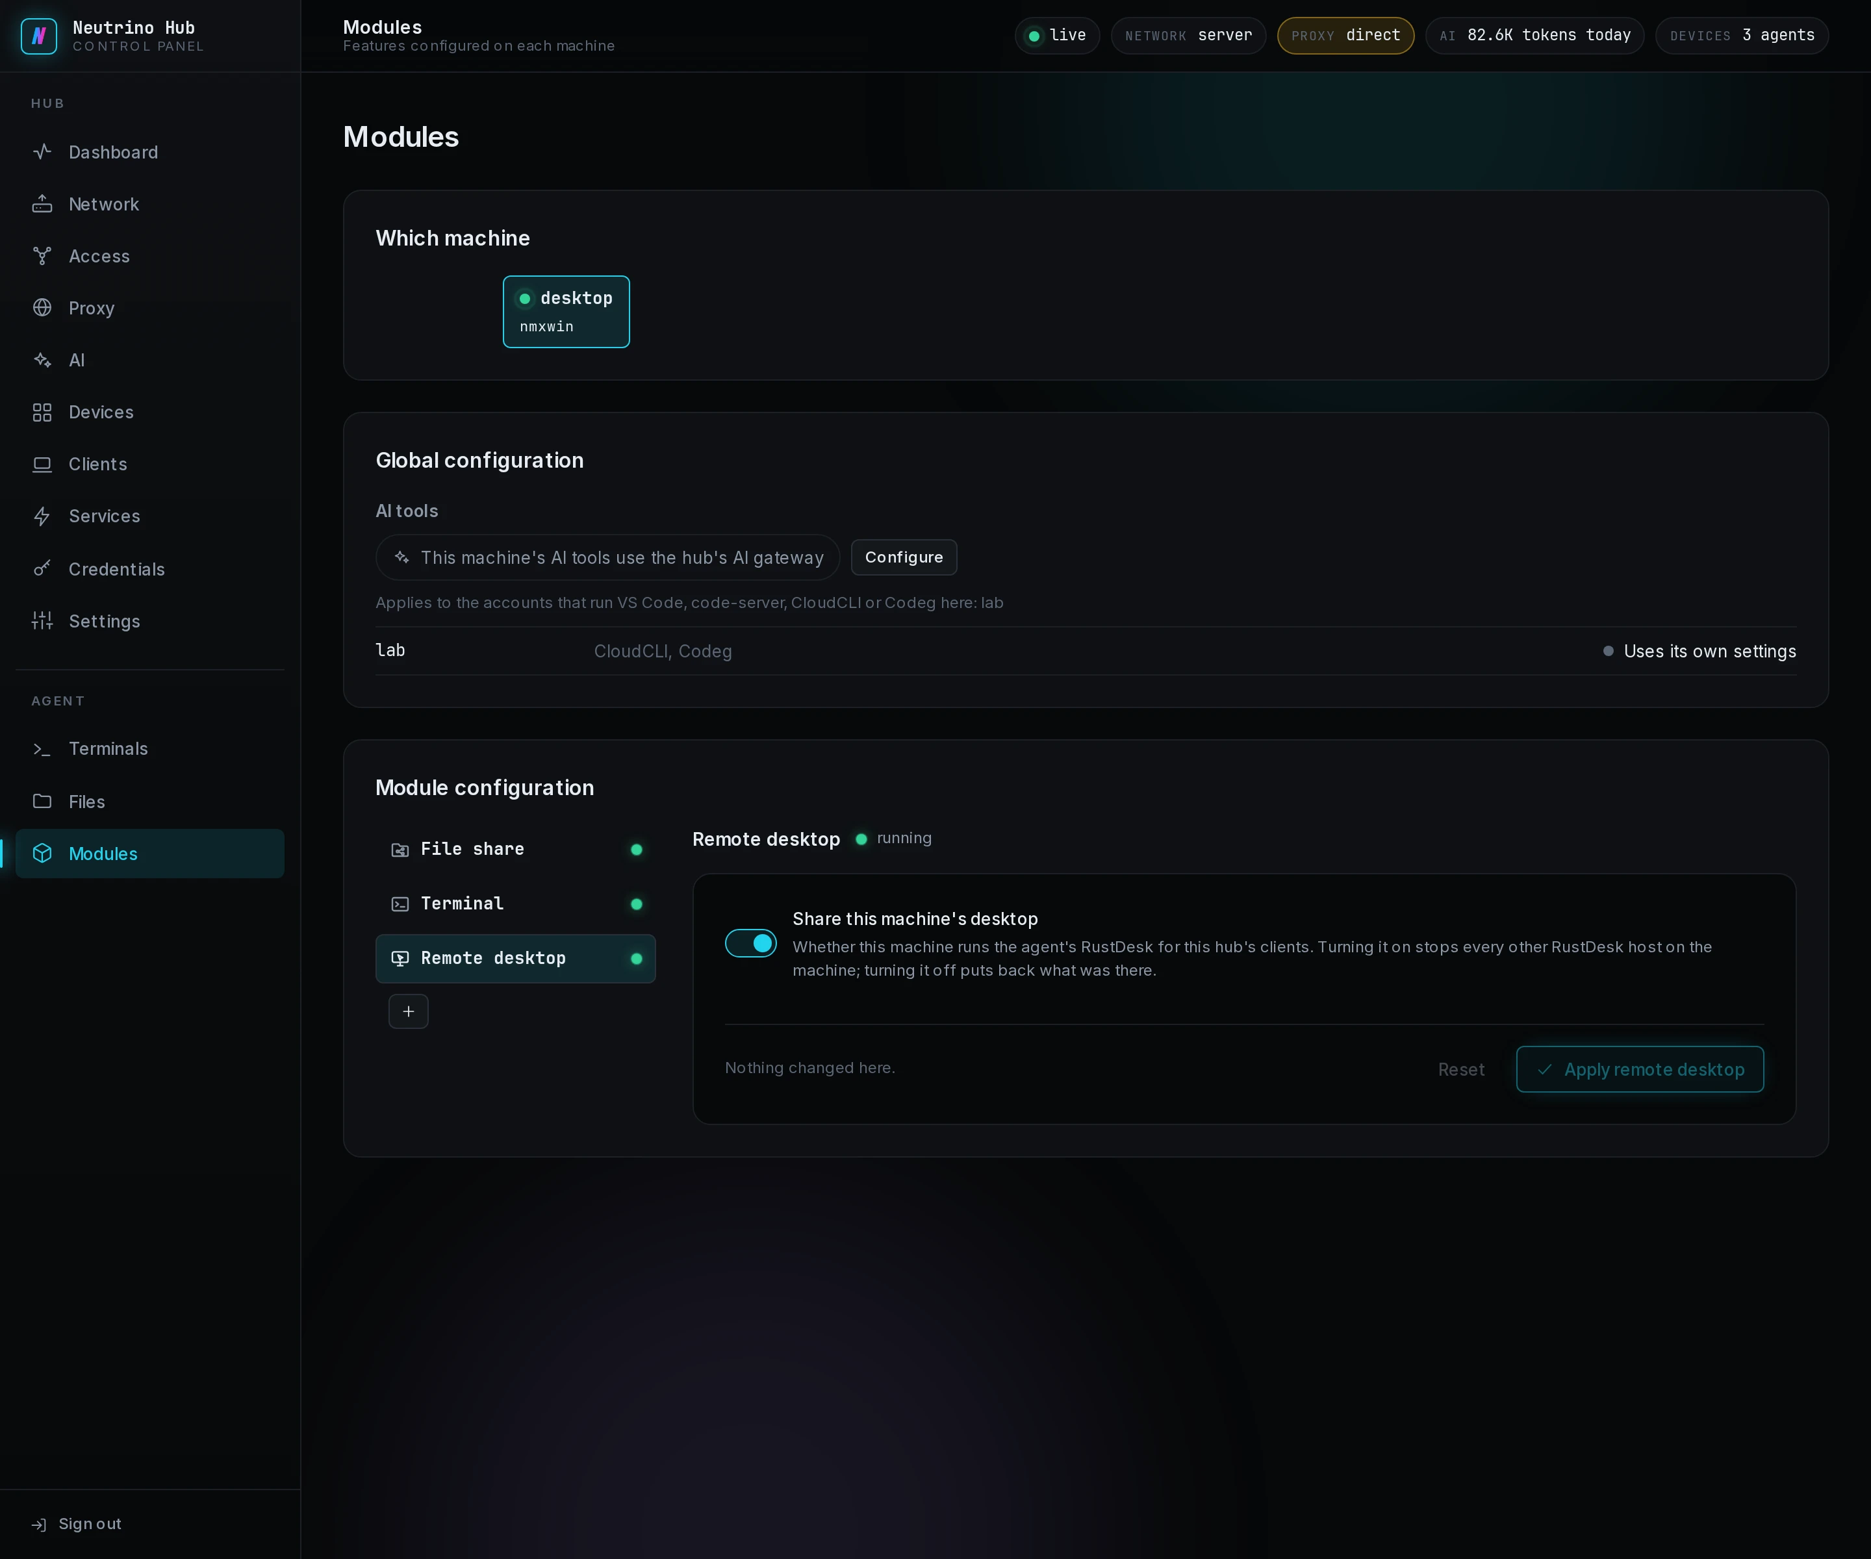Click the Access branching icon
Screen dimensions: 1871x1559
pyautogui.click(x=42, y=256)
